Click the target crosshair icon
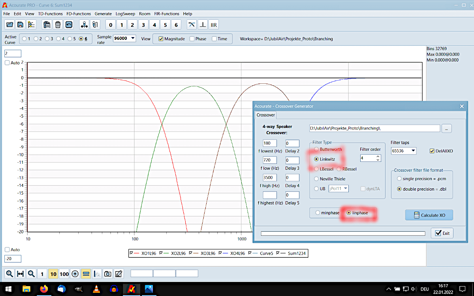Image resolution: width=474 pixels, height=296 pixels. tap(75, 274)
